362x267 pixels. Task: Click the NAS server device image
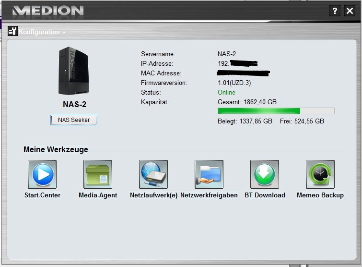74,71
